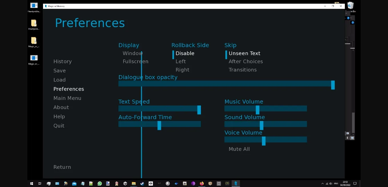Set Rollback Side to Left
Screen dimensions: 388x187
181,61
